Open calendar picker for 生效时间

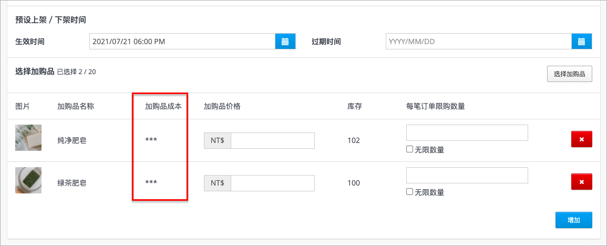(285, 42)
